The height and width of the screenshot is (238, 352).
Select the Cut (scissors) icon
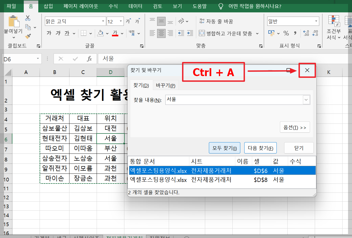(27, 18)
